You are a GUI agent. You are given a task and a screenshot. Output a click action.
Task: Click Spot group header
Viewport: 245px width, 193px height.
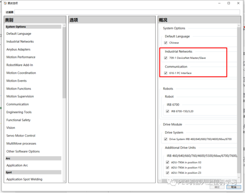tap(33, 172)
